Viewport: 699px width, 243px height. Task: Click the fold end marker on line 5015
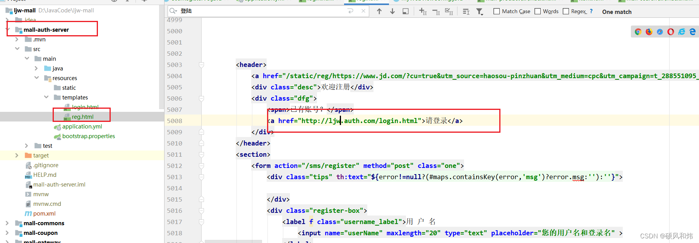click(x=201, y=199)
